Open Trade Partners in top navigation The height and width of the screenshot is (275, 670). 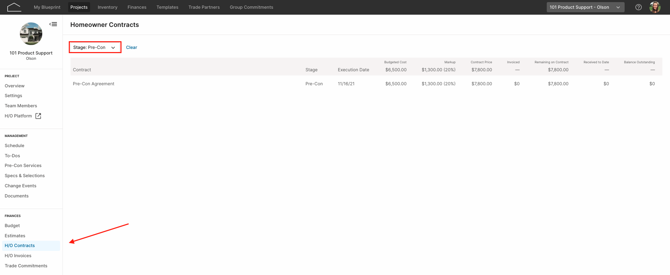(204, 7)
